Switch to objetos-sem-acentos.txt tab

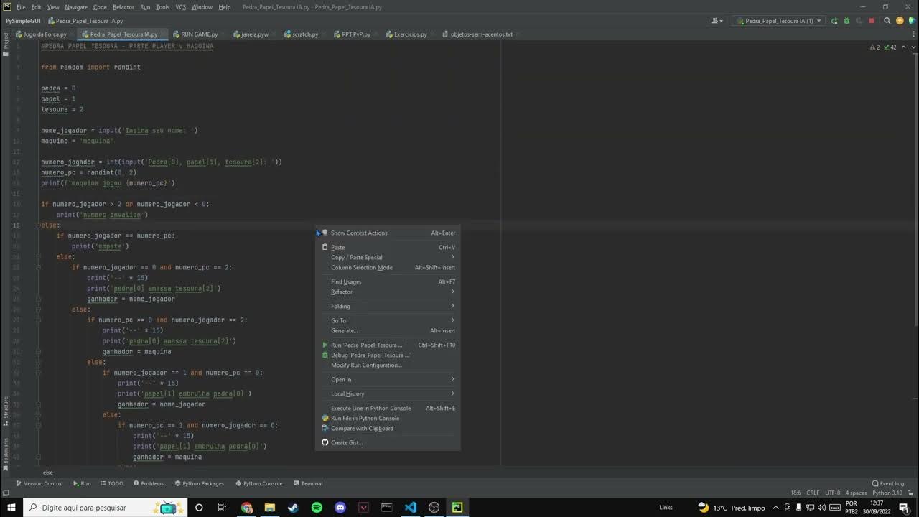[x=481, y=34]
